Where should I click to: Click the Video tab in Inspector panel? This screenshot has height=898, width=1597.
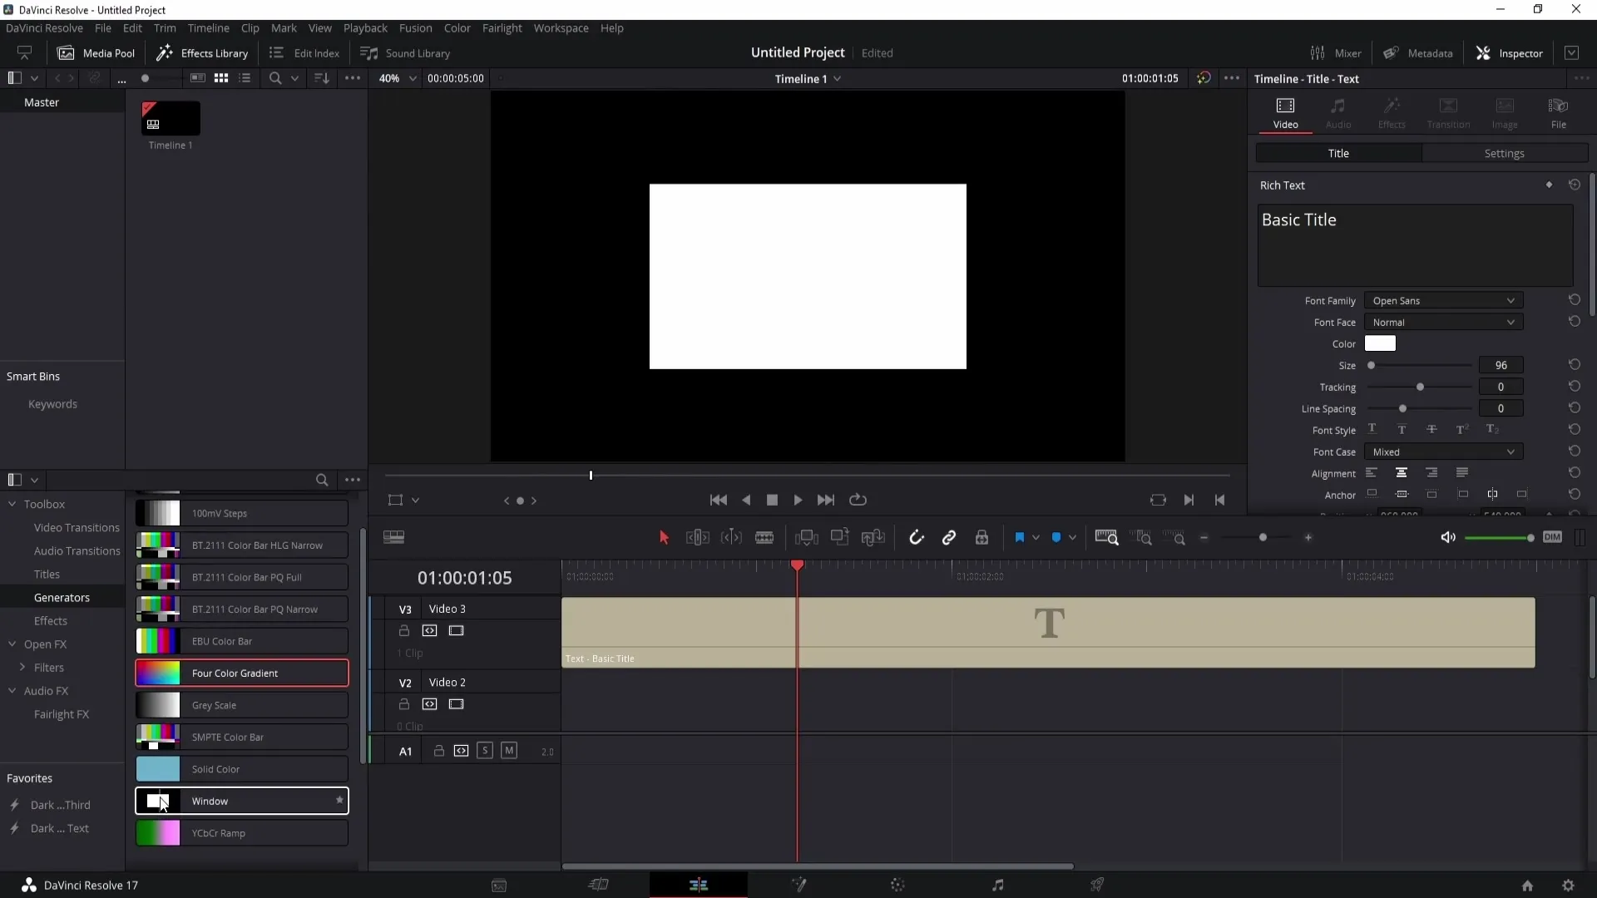point(1285,110)
